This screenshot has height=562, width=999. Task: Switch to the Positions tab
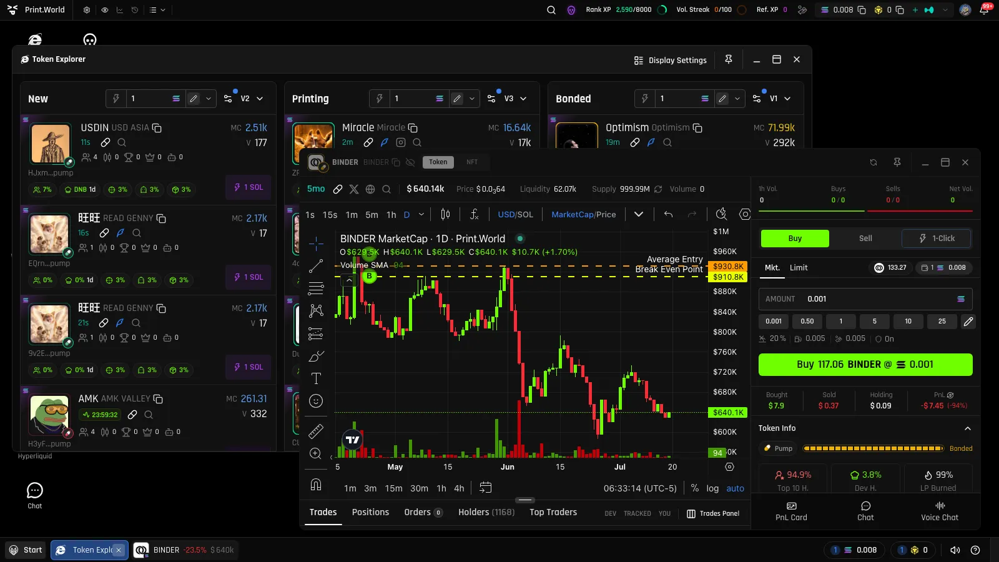pyautogui.click(x=370, y=512)
